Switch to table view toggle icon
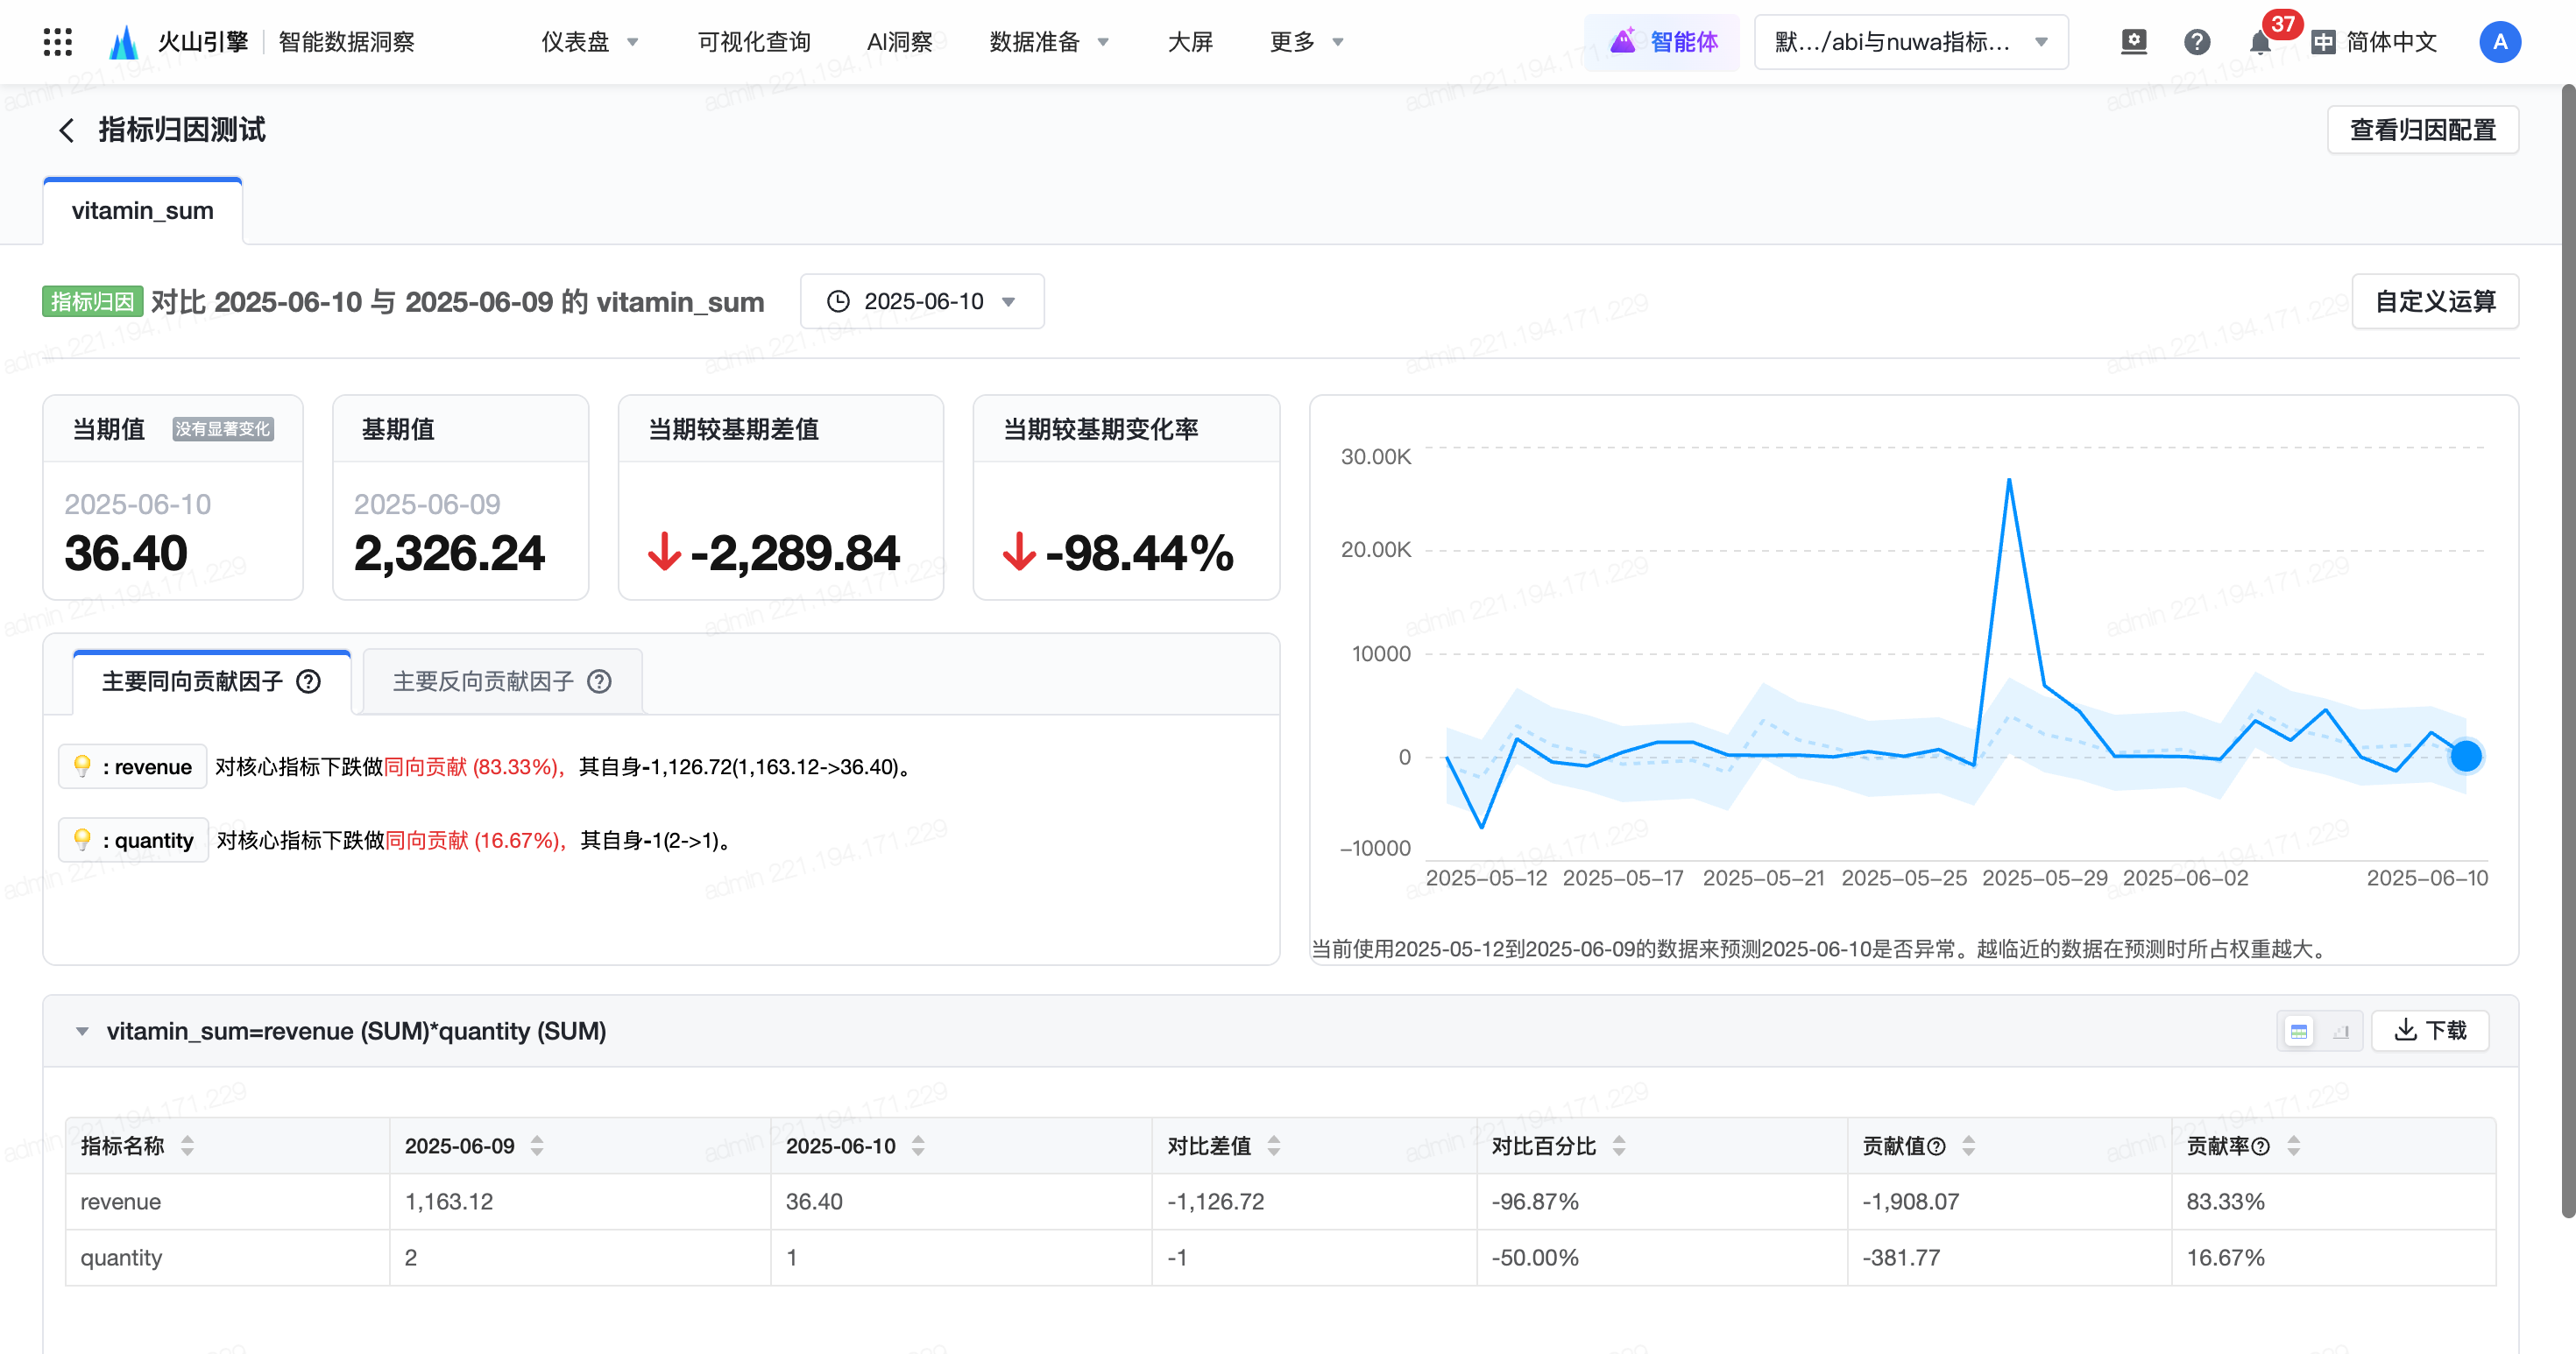 pos(2299,1031)
